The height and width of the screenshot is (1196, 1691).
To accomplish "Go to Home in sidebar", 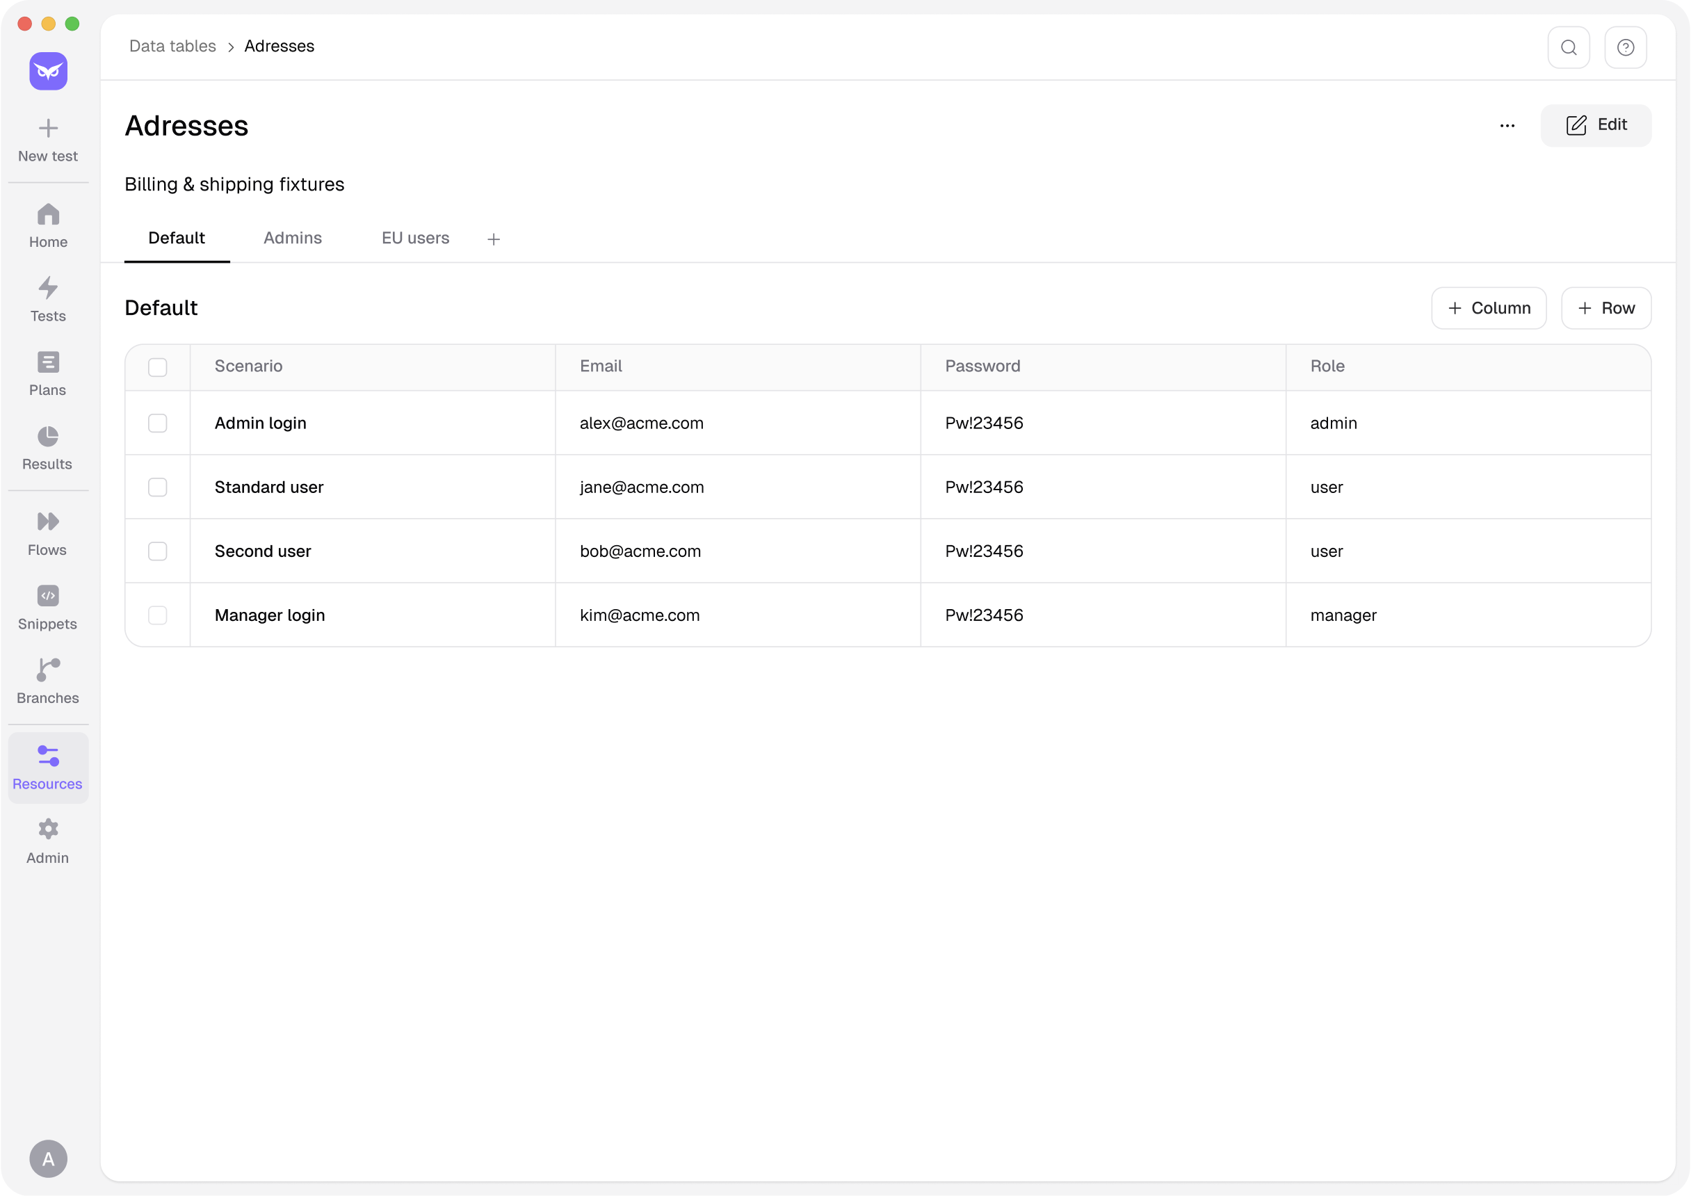I will coord(48,226).
